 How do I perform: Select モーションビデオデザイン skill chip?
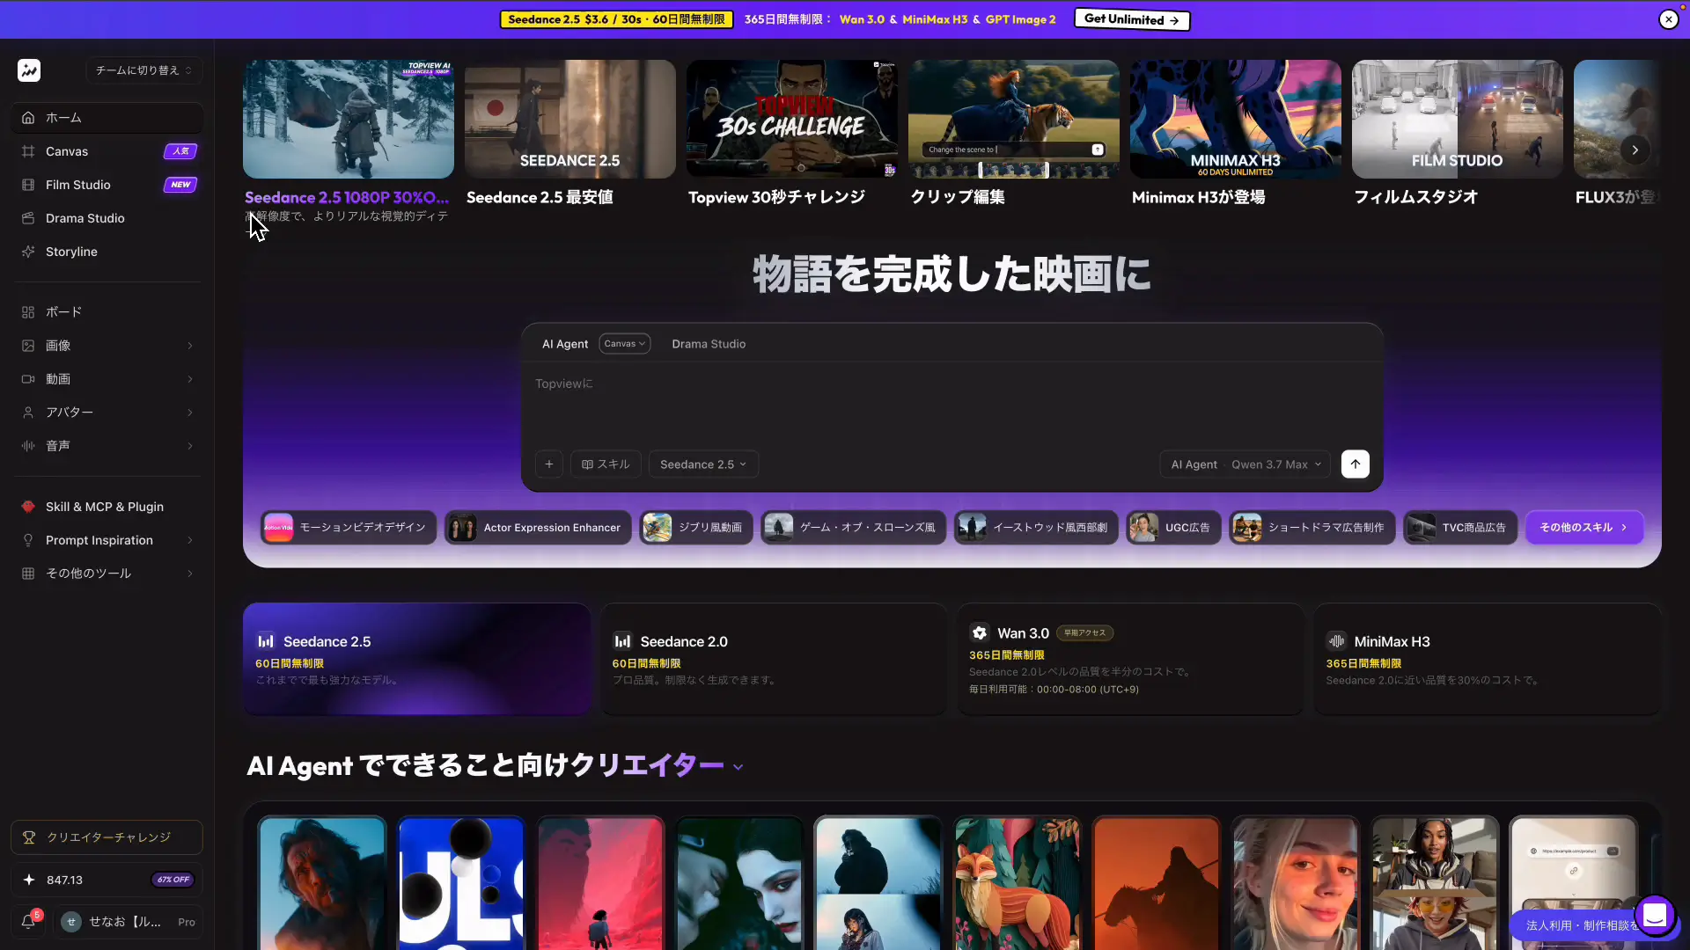tap(349, 528)
